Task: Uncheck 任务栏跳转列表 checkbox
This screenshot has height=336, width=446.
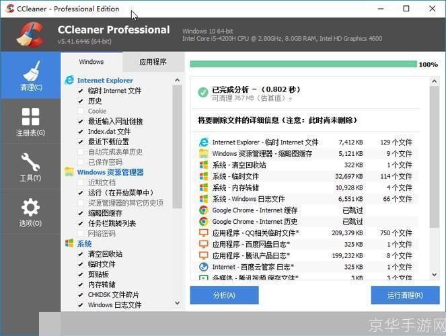Action: [81, 224]
